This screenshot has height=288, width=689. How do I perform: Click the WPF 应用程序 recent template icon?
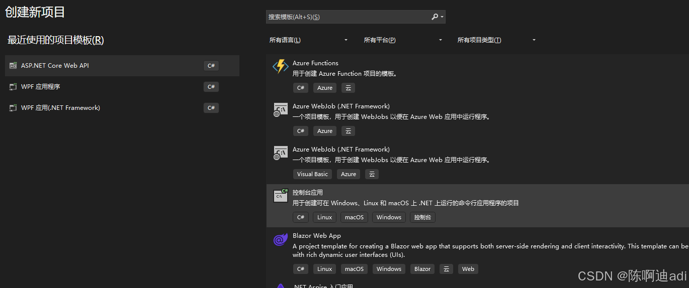(x=13, y=87)
